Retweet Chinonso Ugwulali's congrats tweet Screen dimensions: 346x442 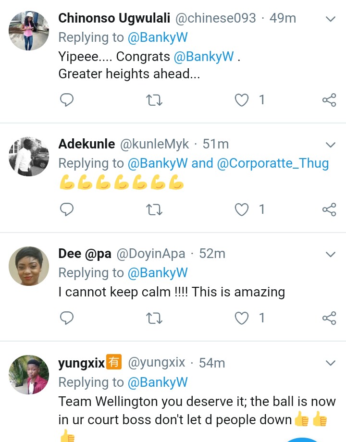point(154,100)
